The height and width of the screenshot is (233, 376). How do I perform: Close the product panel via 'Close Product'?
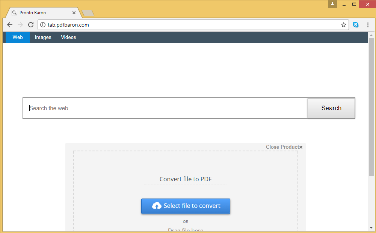pos(284,147)
